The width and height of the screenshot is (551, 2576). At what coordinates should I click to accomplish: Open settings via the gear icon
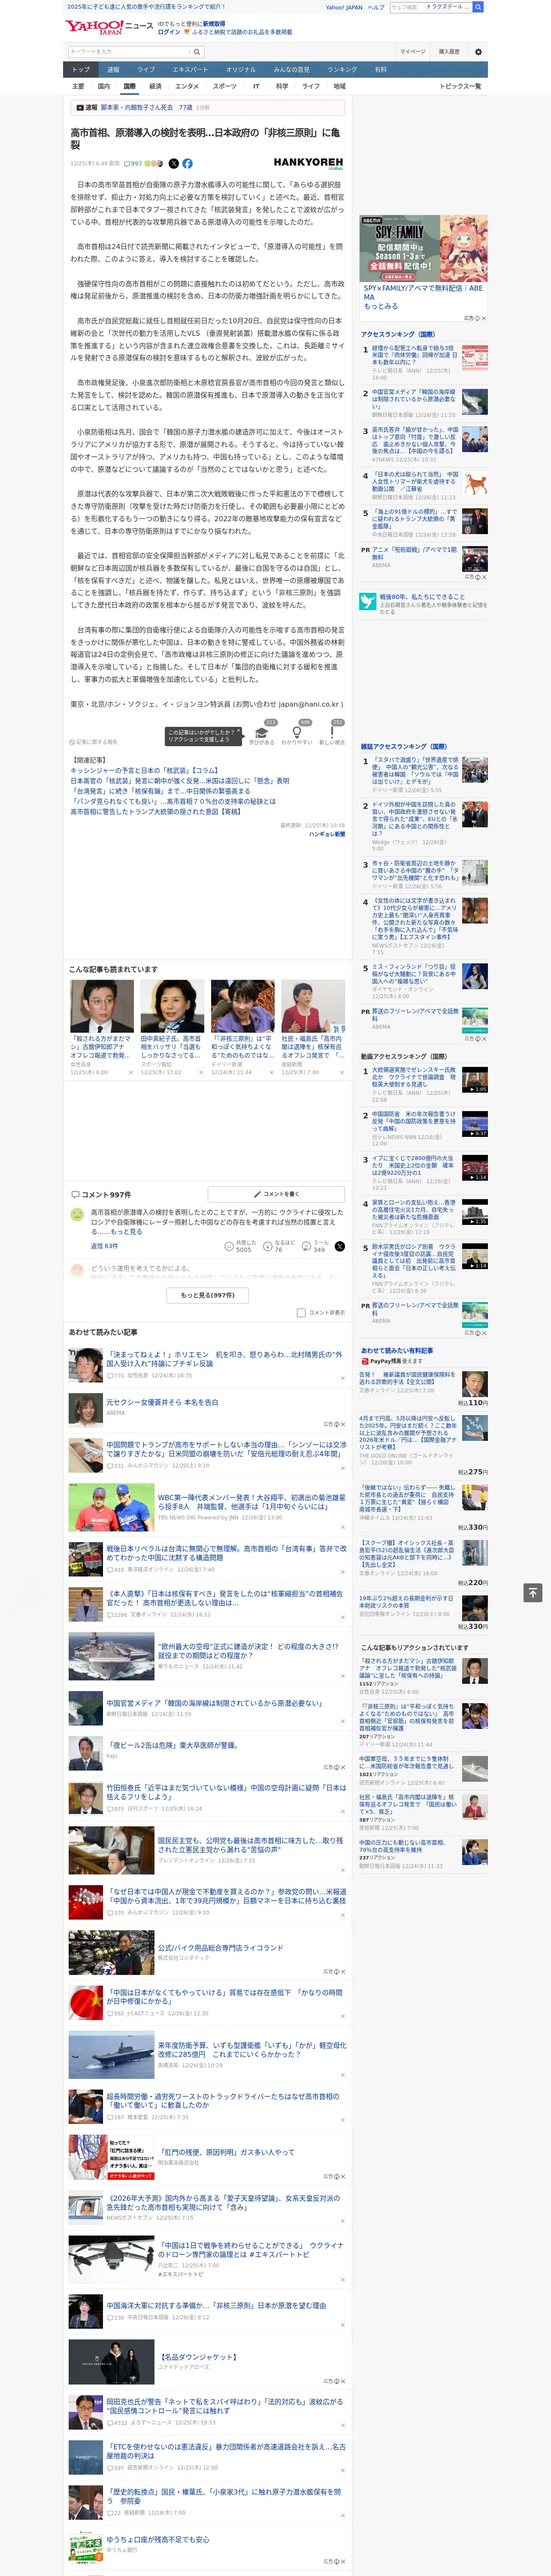tap(478, 52)
